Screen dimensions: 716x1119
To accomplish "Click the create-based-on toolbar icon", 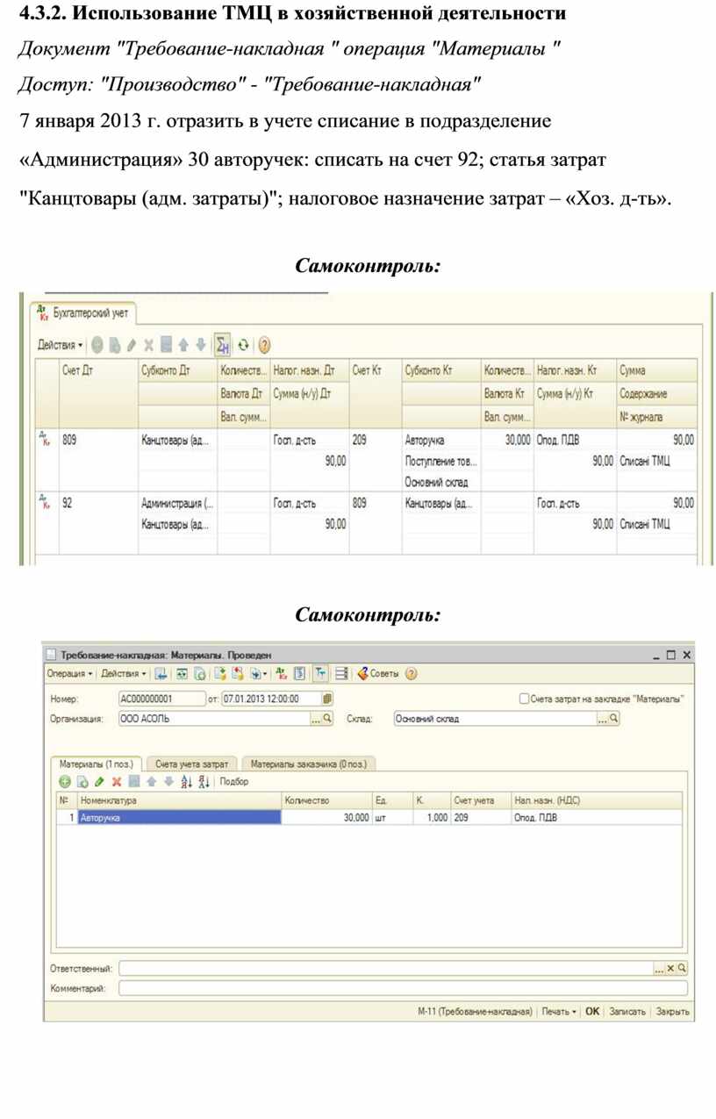I will tap(220, 674).
